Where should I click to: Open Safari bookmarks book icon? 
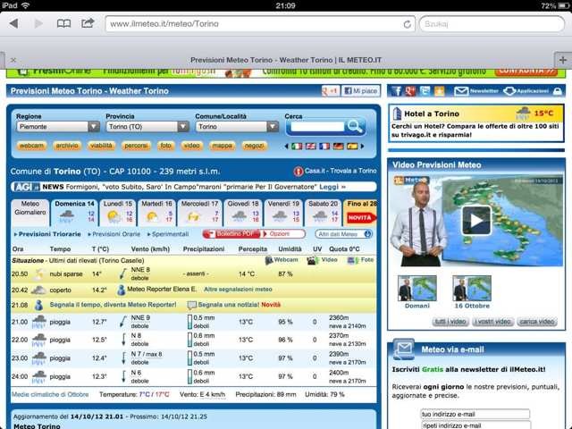click(63, 24)
